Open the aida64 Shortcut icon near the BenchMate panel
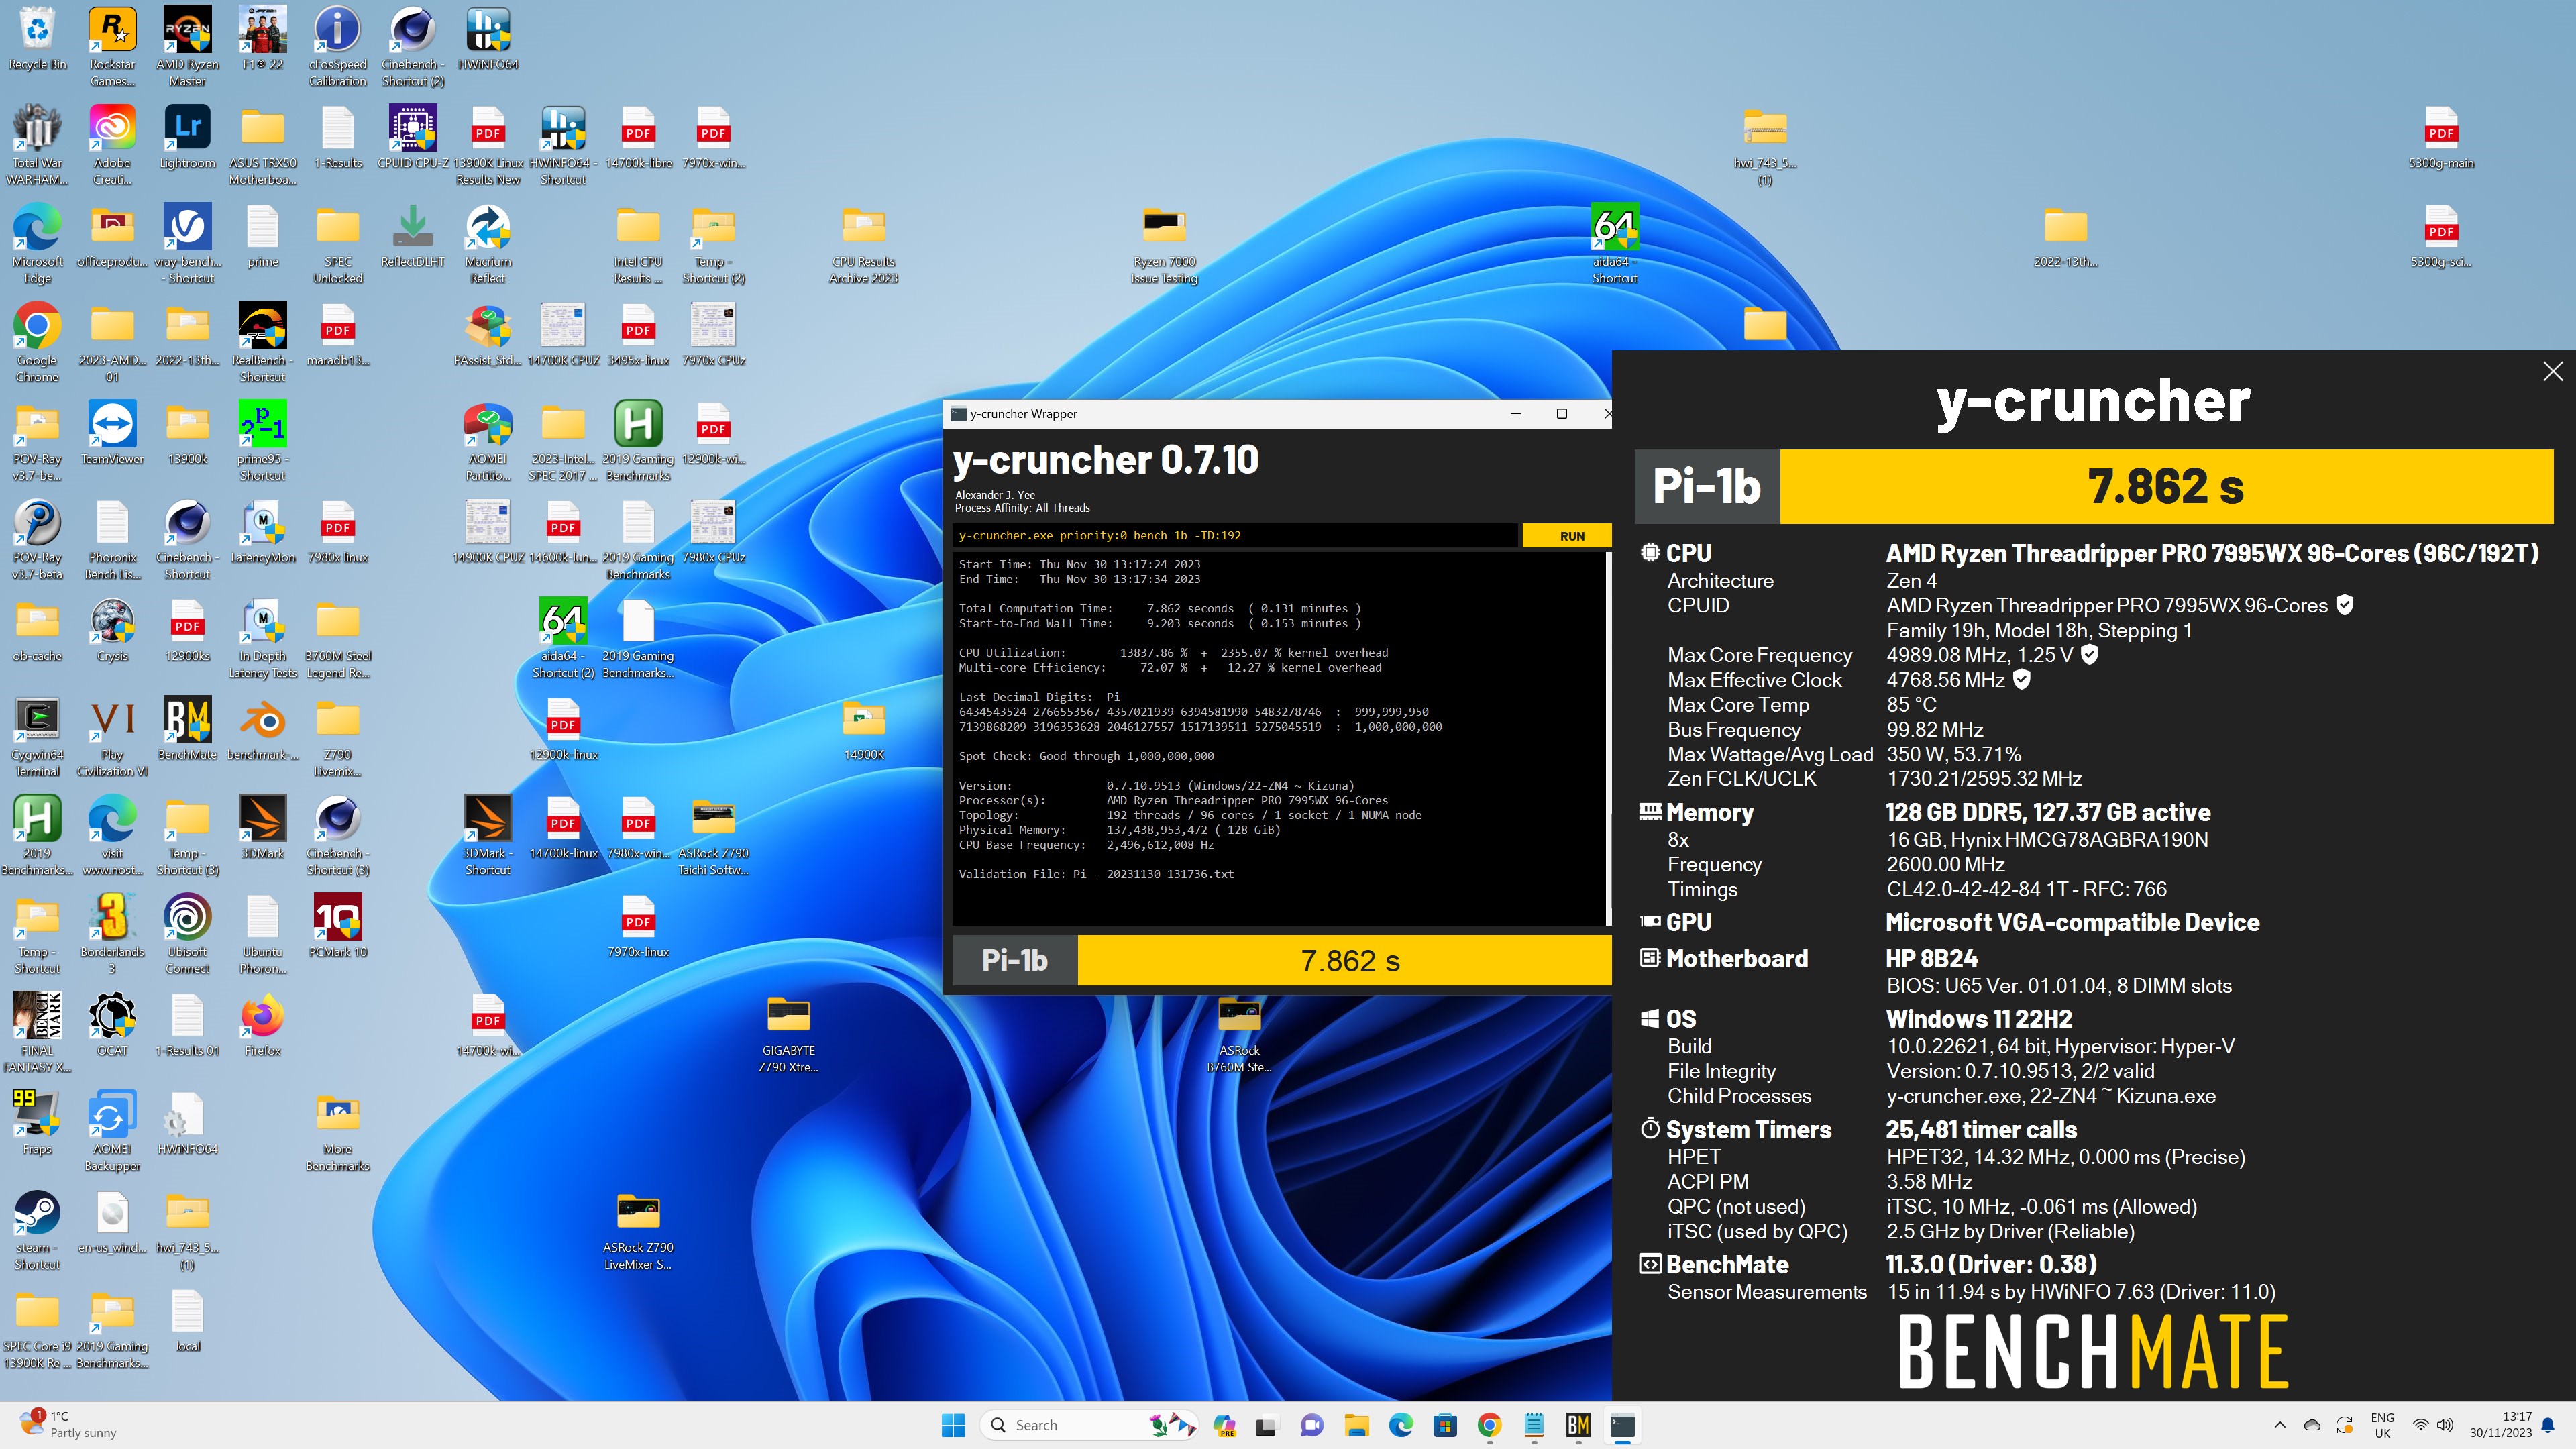The height and width of the screenshot is (1449, 2576). [x=1614, y=244]
